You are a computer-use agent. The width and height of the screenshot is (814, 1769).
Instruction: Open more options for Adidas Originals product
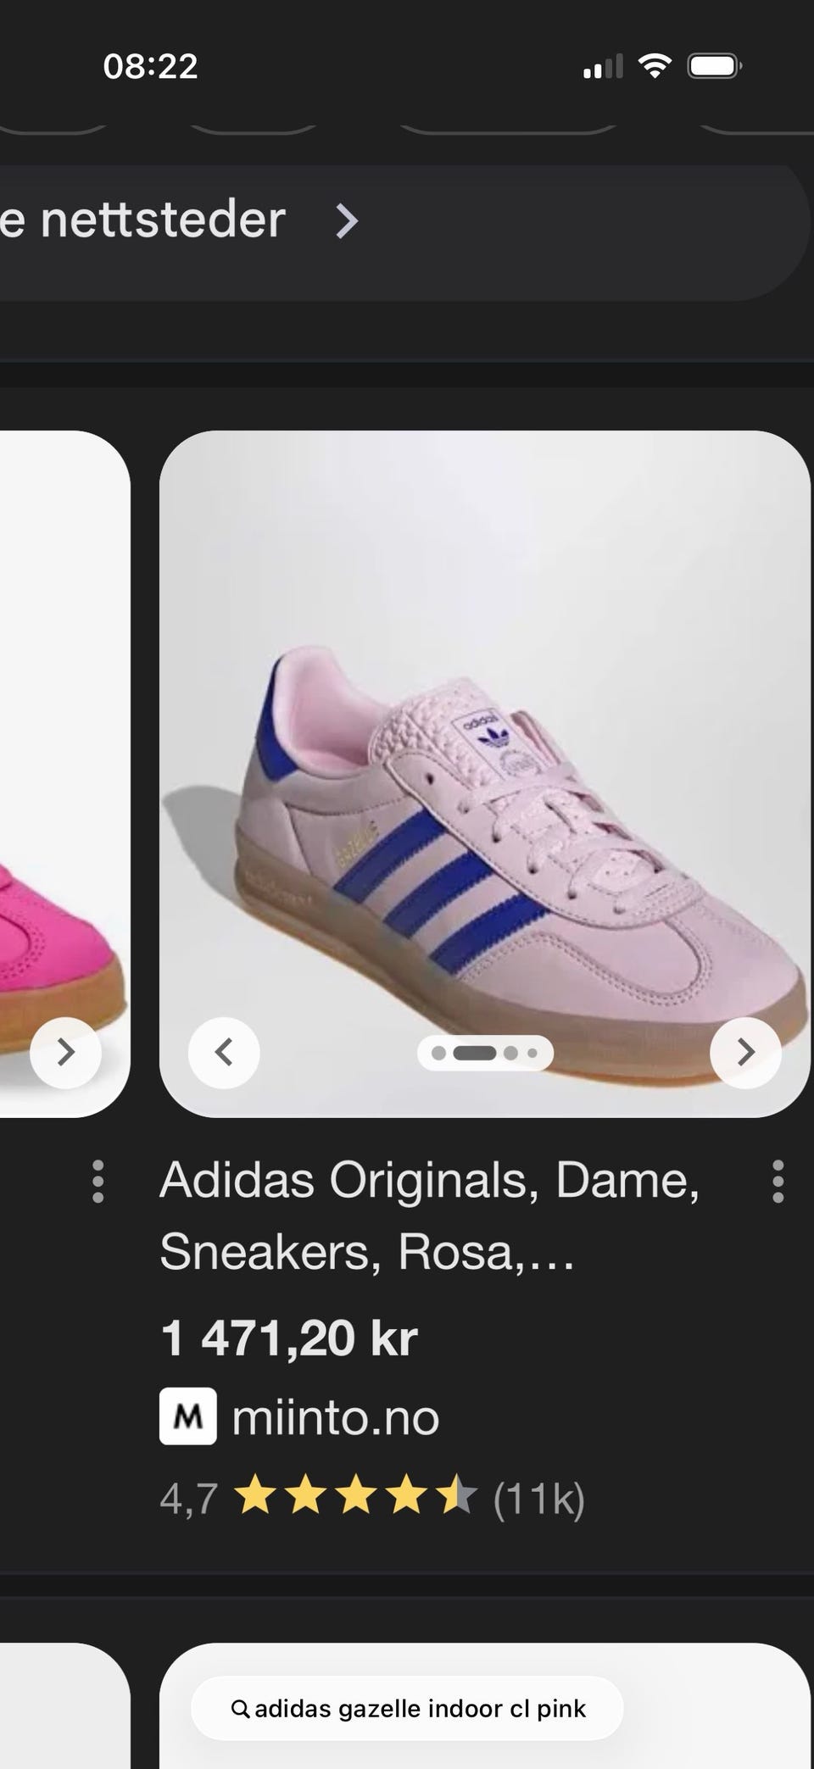778,1182
